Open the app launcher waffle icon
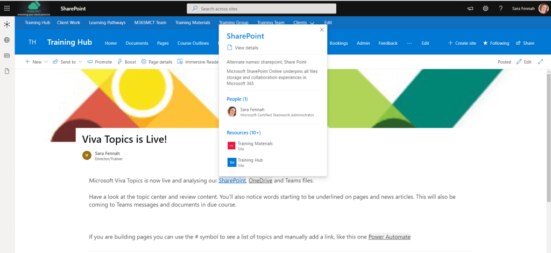This screenshot has height=253, width=551. point(6,8)
